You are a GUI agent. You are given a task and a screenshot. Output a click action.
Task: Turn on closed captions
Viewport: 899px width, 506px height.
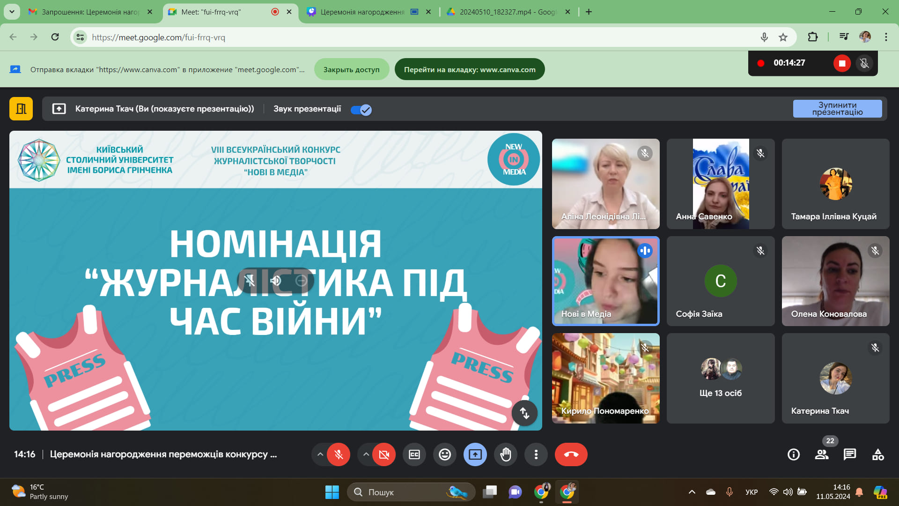(x=414, y=454)
